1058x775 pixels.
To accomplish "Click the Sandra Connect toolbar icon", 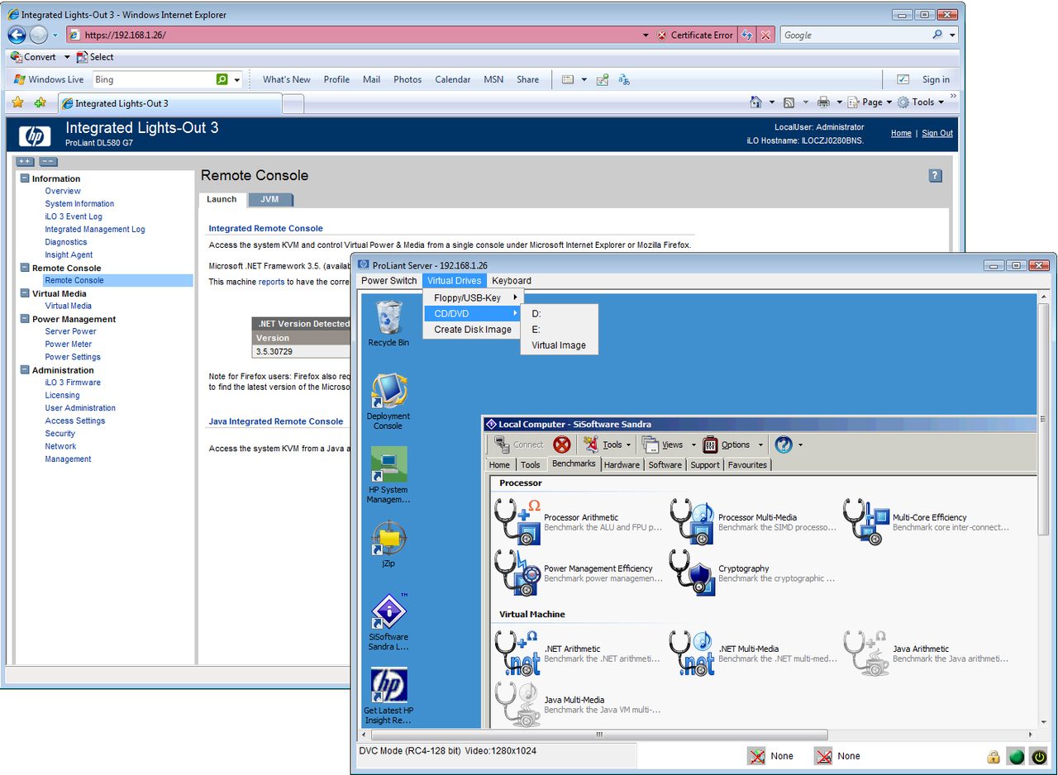I will [x=518, y=445].
